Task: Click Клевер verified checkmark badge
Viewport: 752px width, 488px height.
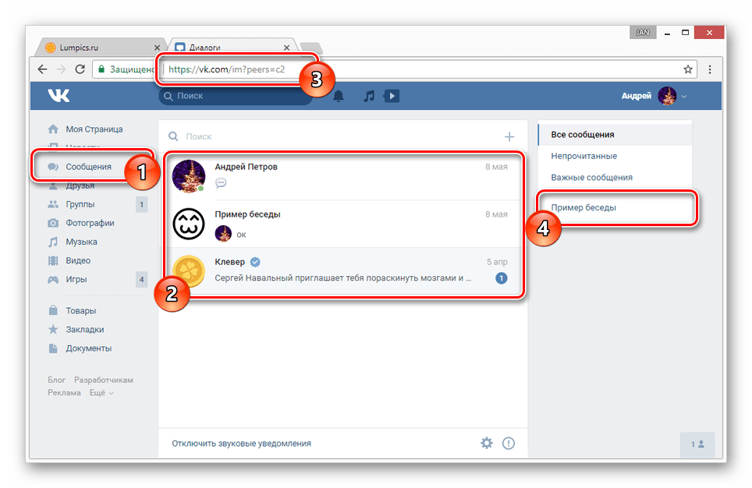Action: pos(255,262)
